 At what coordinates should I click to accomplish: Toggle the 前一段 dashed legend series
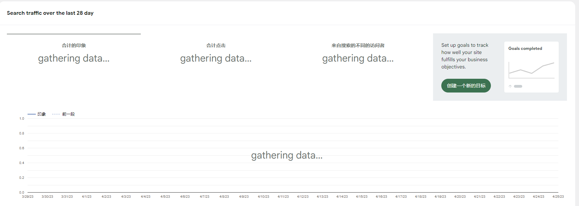(x=64, y=114)
